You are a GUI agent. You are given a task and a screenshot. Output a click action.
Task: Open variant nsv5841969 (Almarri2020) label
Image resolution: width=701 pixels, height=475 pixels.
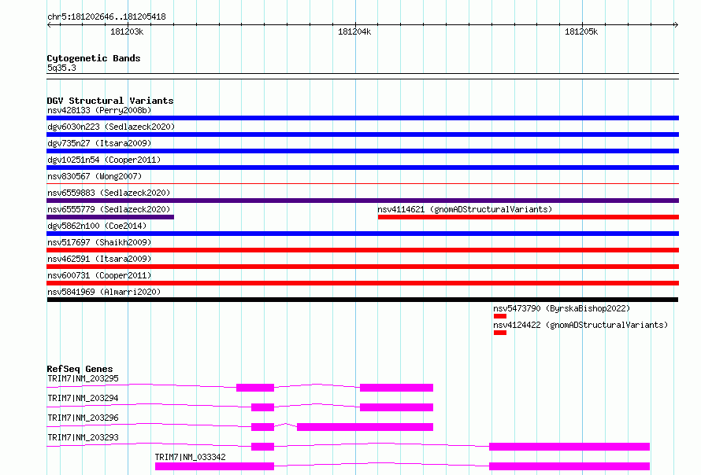coord(104,292)
